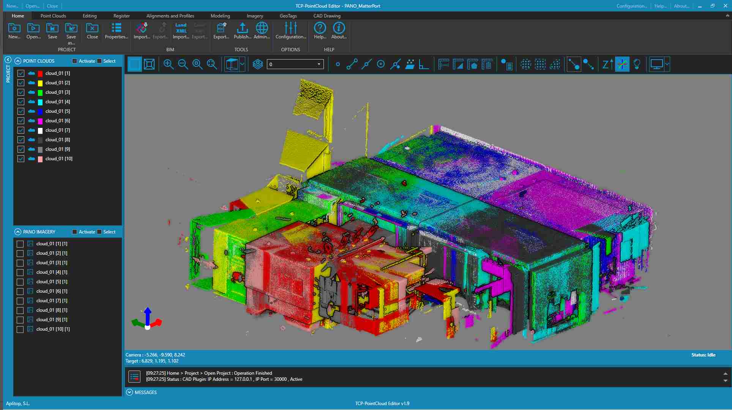Collapse the PANO IMAGERY panel
This screenshot has height=410, width=732.
click(x=18, y=232)
